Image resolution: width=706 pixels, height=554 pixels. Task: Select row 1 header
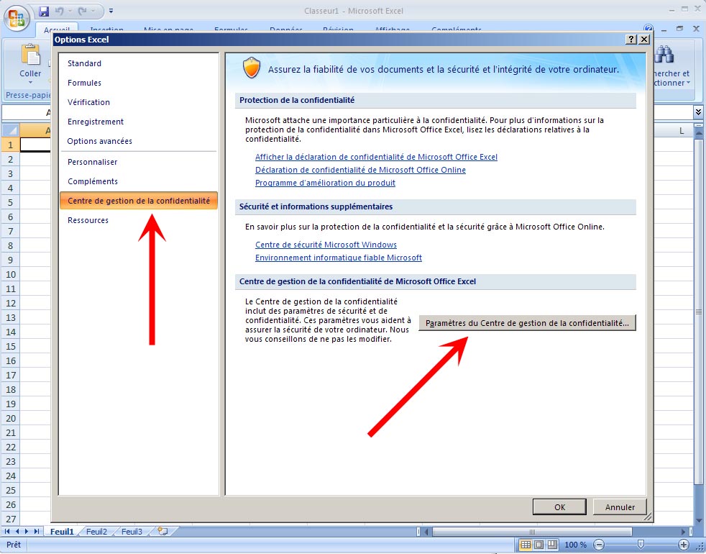click(10, 145)
